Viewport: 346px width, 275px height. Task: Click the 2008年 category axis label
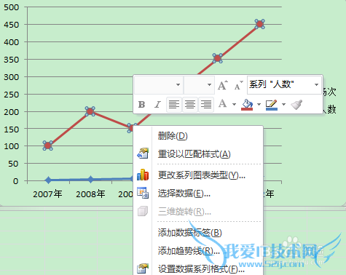pyautogui.click(x=90, y=194)
